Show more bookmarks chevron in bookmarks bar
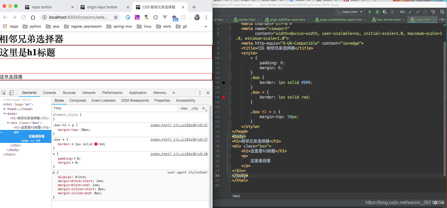The image size is (447, 208). pyautogui.click(x=206, y=27)
